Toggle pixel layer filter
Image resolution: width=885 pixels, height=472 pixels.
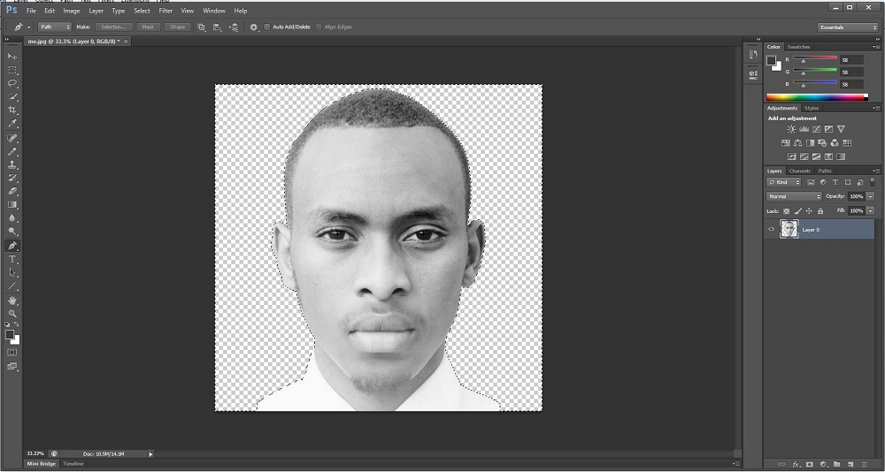pos(811,182)
